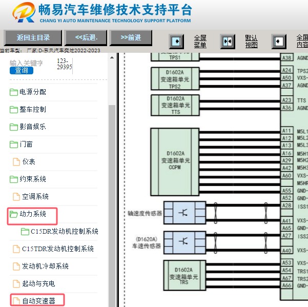Click the page icon beside 空调系统
This screenshot has height=307, width=308.
tap(16, 197)
